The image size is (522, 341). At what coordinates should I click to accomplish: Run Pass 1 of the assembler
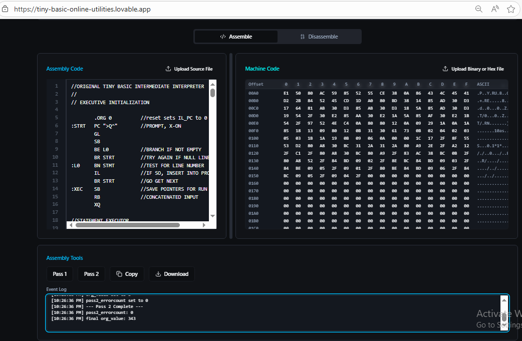click(x=60, y=274)
